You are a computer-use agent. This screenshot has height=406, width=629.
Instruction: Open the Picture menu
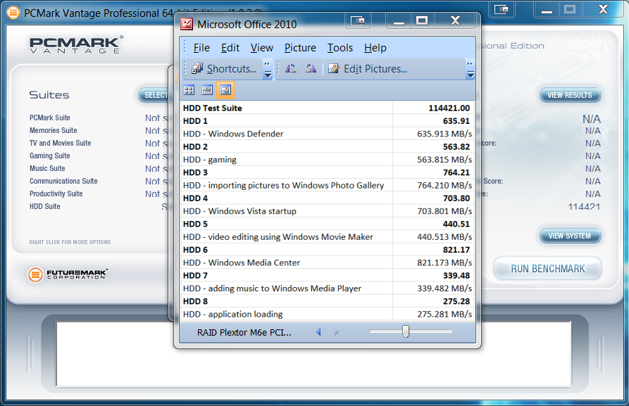[x=300, y=48]
